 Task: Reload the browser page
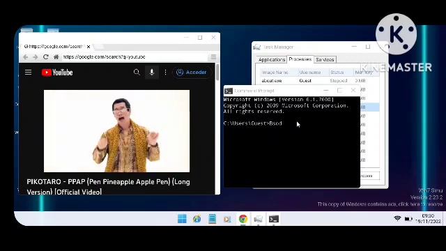(46, 57)
